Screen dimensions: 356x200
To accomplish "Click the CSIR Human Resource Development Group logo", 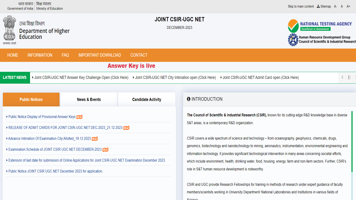I will [322, 40].
